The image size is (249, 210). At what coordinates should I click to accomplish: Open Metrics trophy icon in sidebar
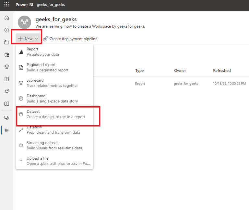[x=7, y=67]
